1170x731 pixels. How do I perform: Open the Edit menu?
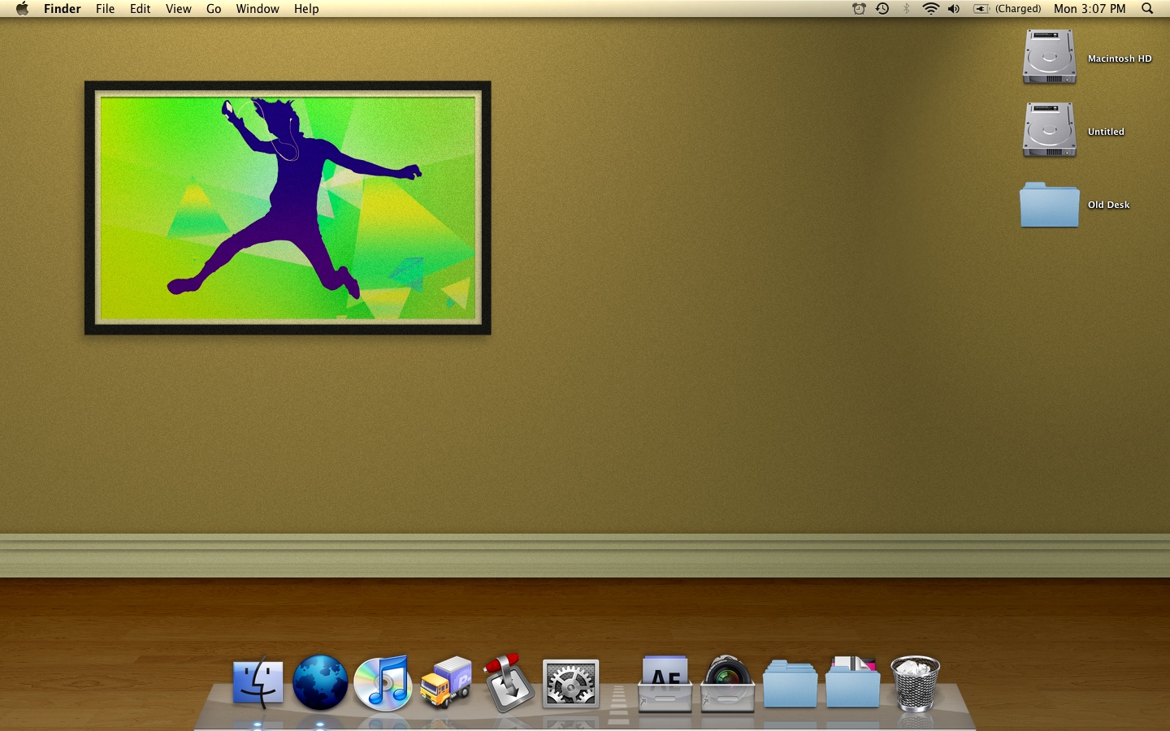tap(140, 9)
